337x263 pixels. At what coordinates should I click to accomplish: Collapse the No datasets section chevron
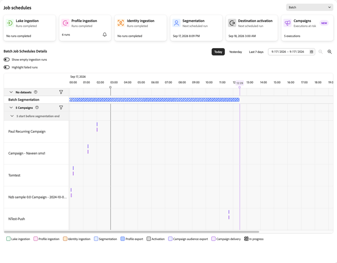(11, 92)
